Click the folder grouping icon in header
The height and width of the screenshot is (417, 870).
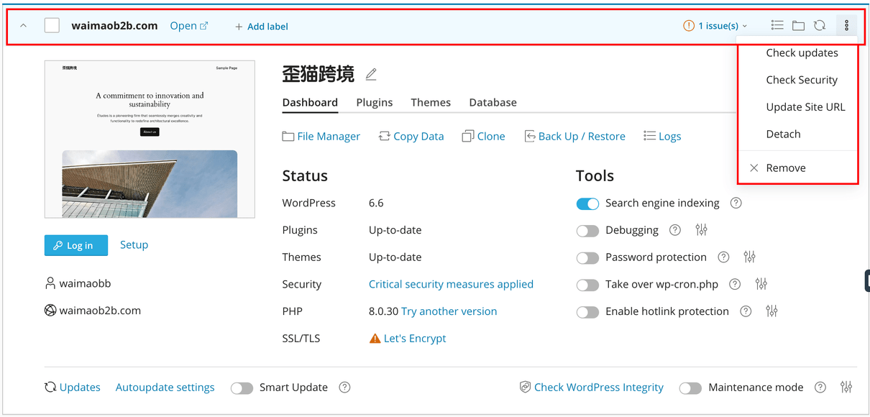tap(798, 24)
